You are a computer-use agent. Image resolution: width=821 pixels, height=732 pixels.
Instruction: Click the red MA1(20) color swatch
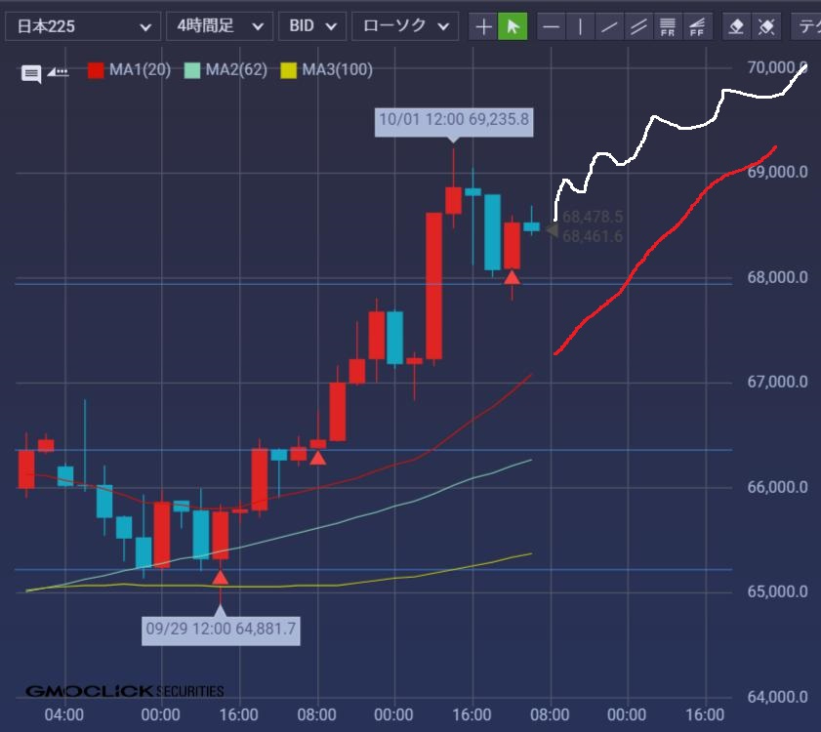(96, 70)
